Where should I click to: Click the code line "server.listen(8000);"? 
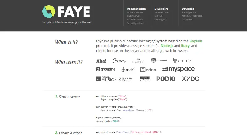click(x=108, y=121)
